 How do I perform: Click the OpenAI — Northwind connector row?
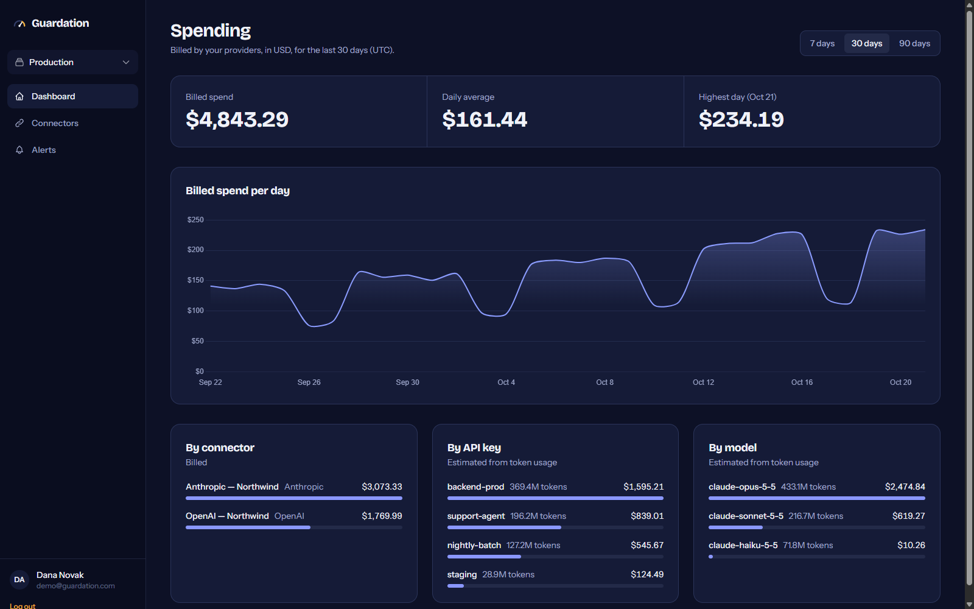pos(294,520)
